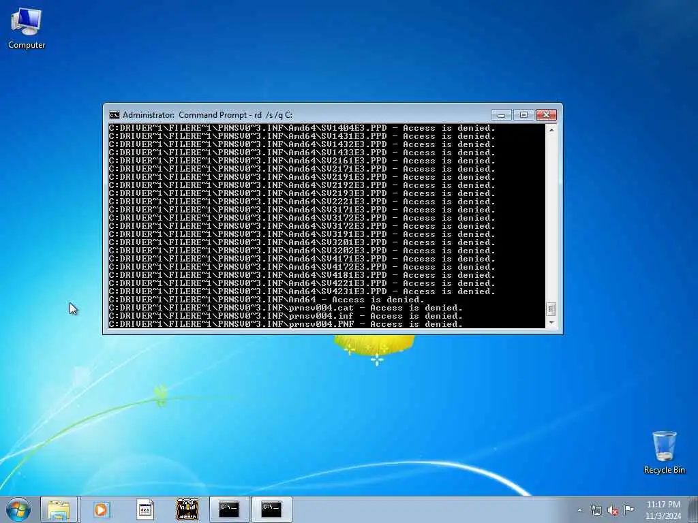This screenshot has width=698, height=523.
Task: Open the script file icon on the taskbar
Action: click(145, 509)
